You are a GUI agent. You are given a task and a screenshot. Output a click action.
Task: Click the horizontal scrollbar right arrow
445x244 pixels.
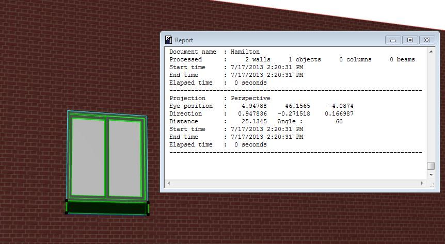(422, 183)
